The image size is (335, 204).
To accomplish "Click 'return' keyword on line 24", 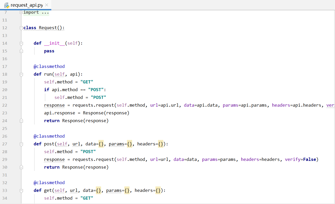I will (x=52, y=121).
